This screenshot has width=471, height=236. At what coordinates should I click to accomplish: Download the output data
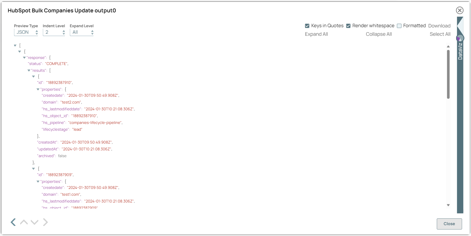pyautogui.click(x=439, y=26)
